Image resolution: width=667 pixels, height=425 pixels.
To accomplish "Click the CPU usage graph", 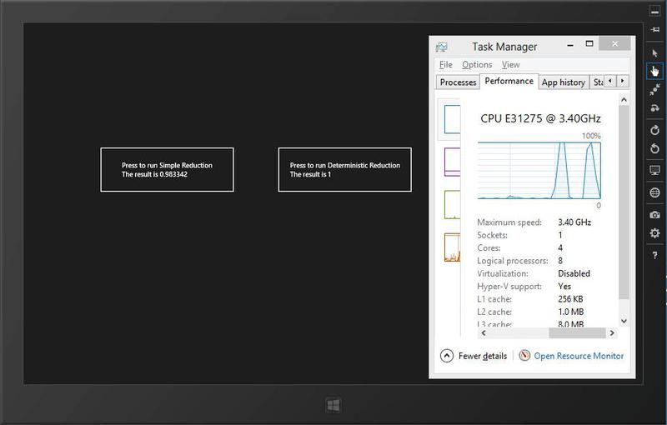I will pyautogui.click(x=539, y=171).
